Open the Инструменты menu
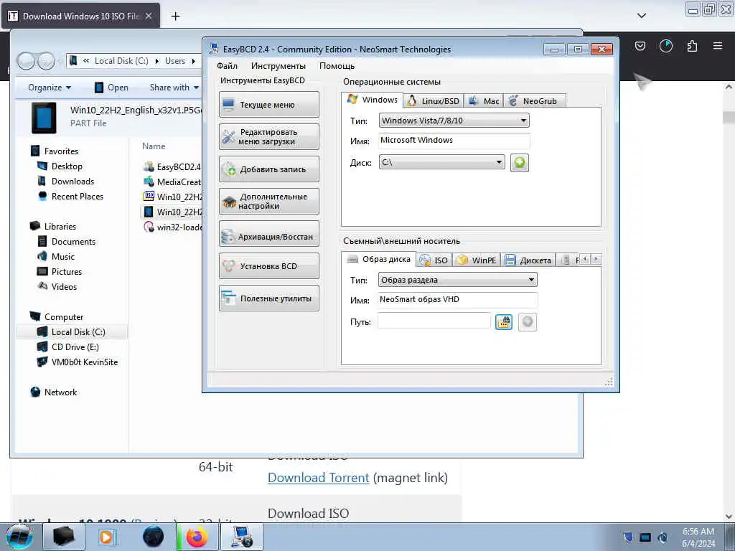The image size is (735, 551). click(x=278, y=65)
